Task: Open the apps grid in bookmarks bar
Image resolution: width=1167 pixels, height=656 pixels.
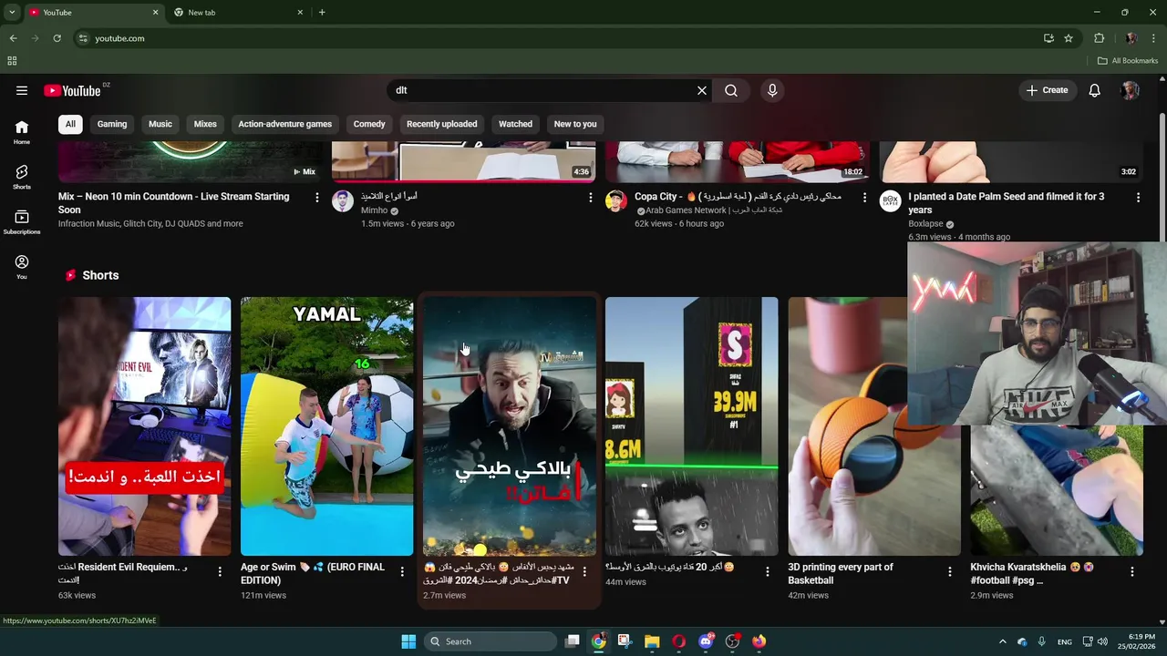Action: point(12,61)
